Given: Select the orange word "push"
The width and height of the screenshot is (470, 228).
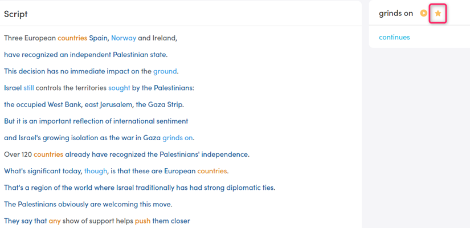Looking at the screenshot, I should coord(142,221).
